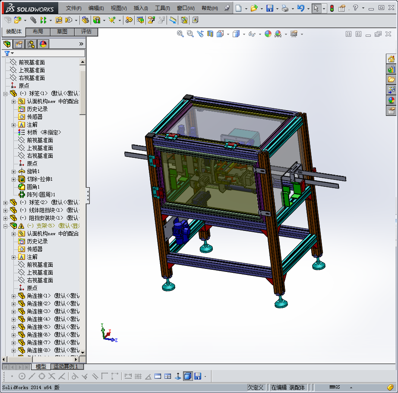The image size is (398, 393).
Task: Click the Select cursor tool
Action: pos(316,8)
